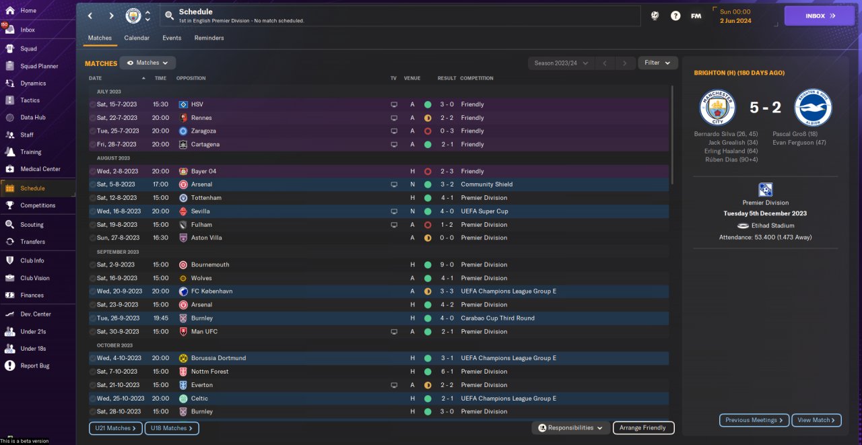Viewport: 862px width, 445px height.
Task: Select the Arsenal Community Shield match row
Action: tap(379, 184)
